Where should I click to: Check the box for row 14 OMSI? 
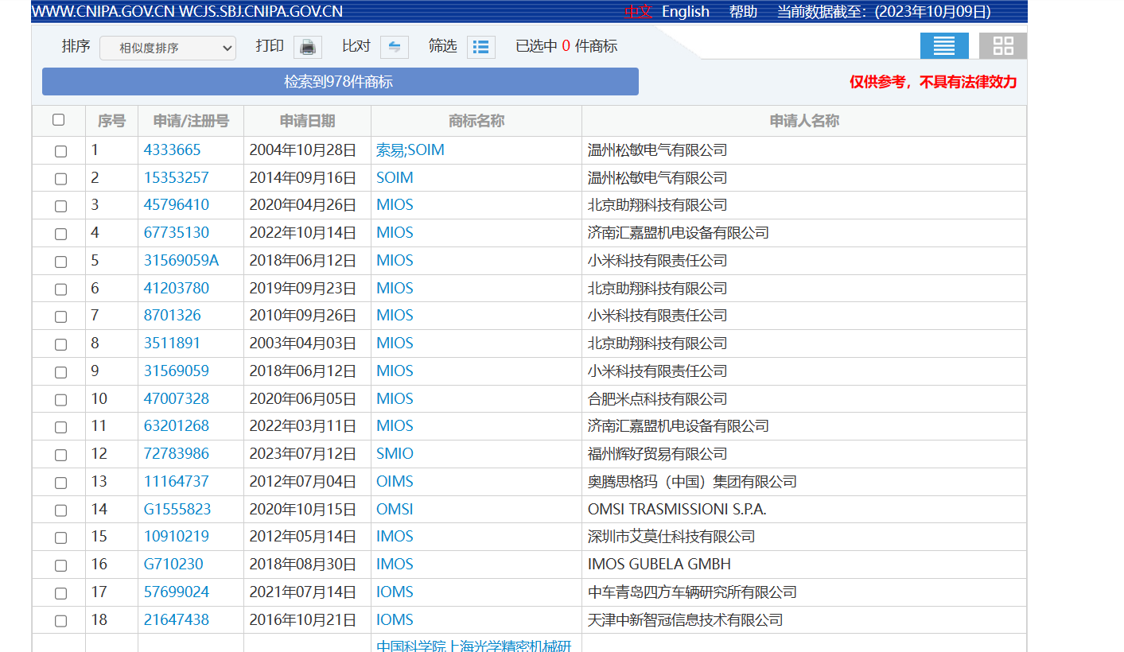click(x=60, y=510)
